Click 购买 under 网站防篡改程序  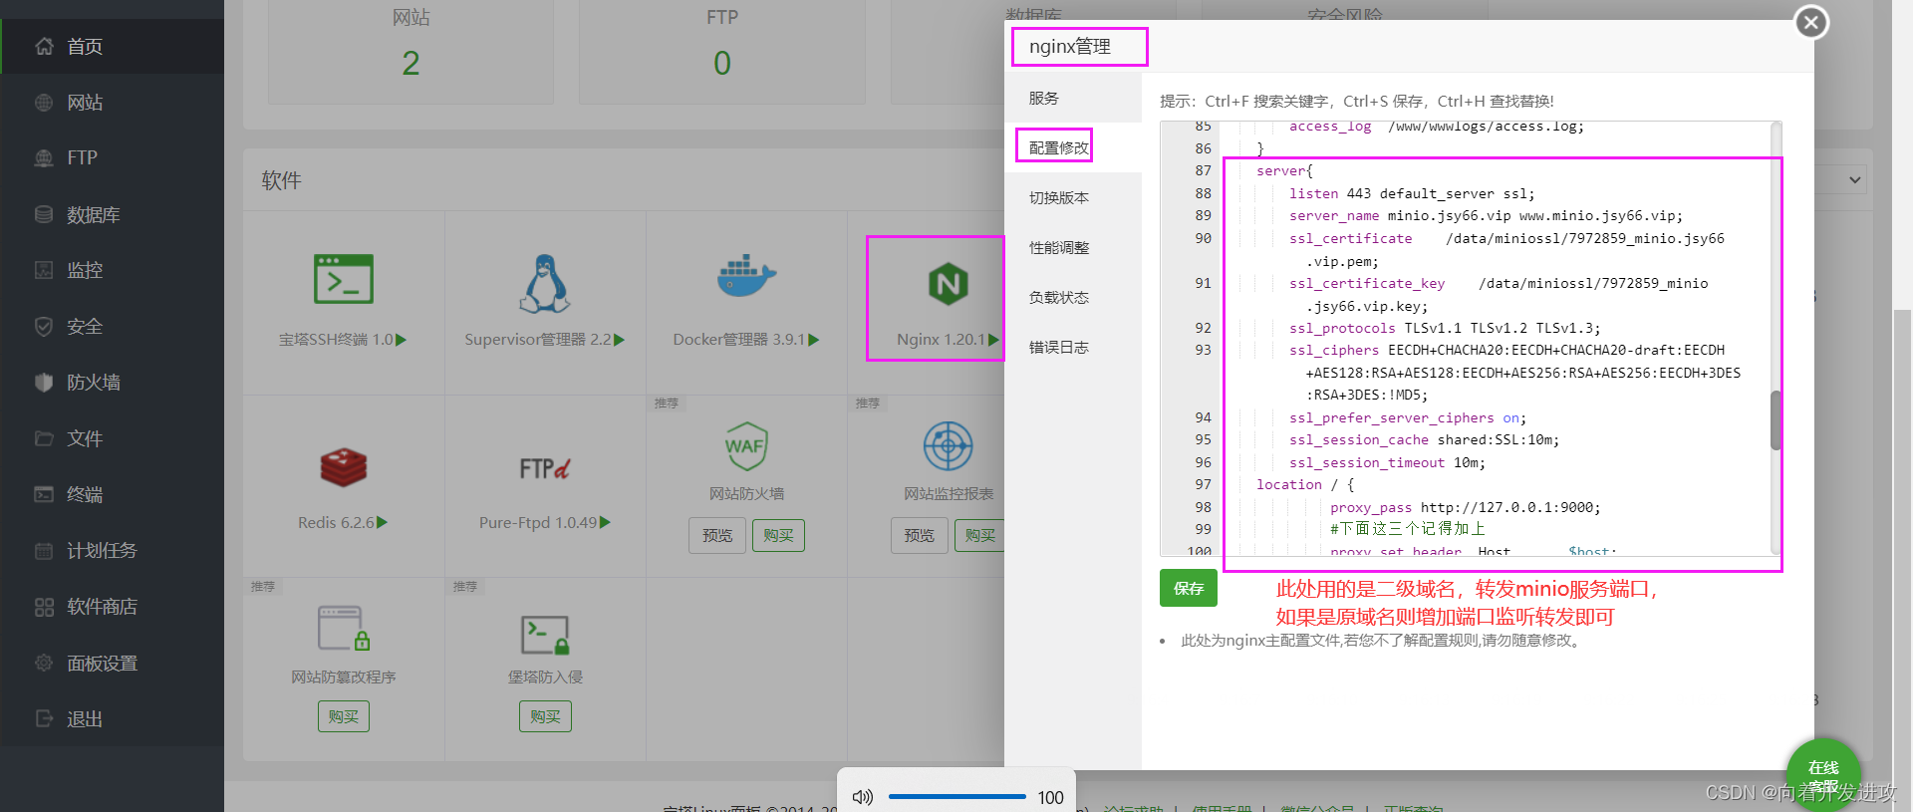pyautogui.click(x=344, y=716)
